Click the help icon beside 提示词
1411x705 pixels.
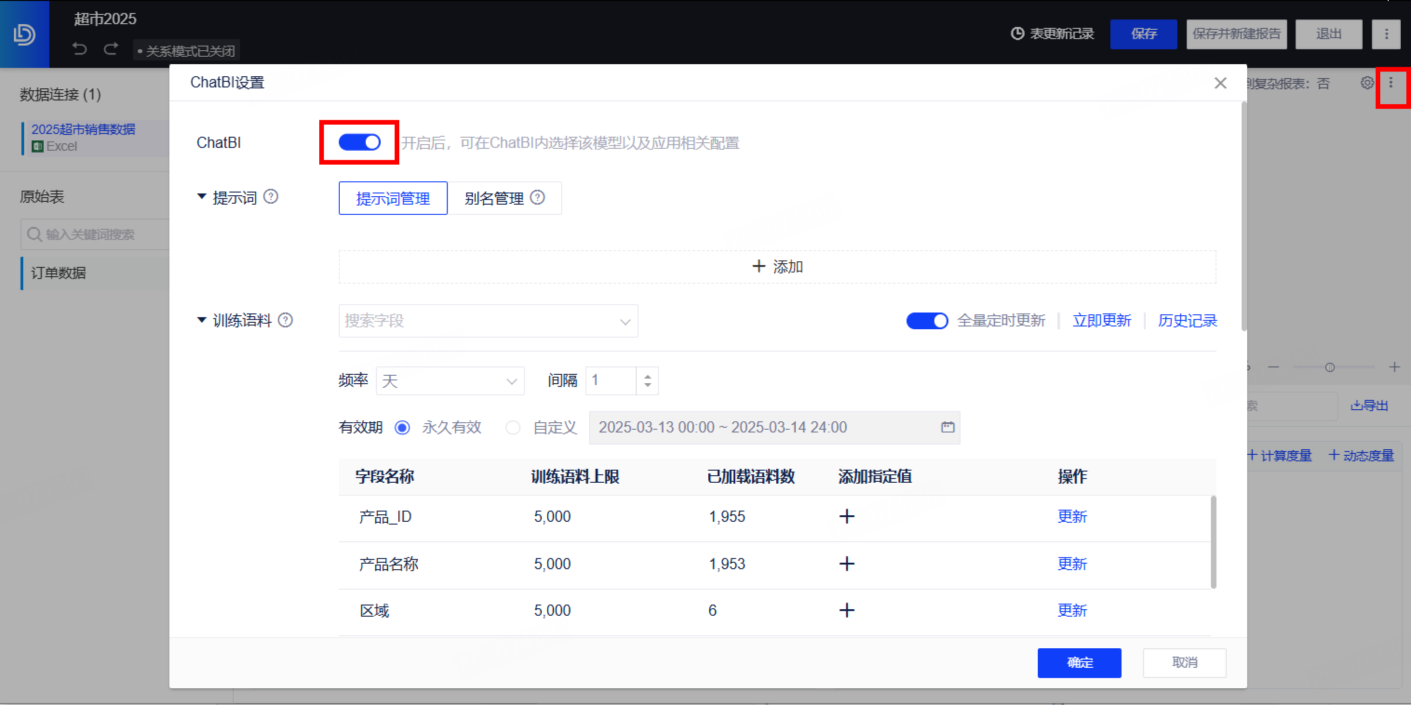[270, 197]
